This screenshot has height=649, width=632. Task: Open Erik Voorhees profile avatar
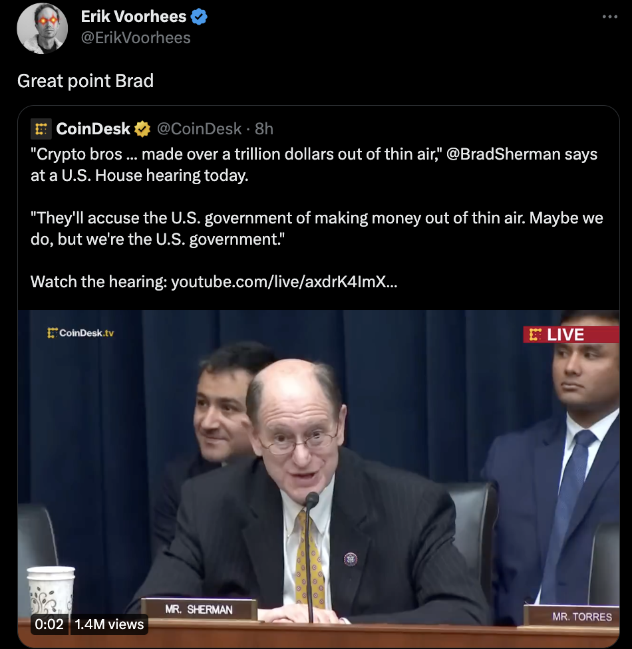[x=42, y=28]
